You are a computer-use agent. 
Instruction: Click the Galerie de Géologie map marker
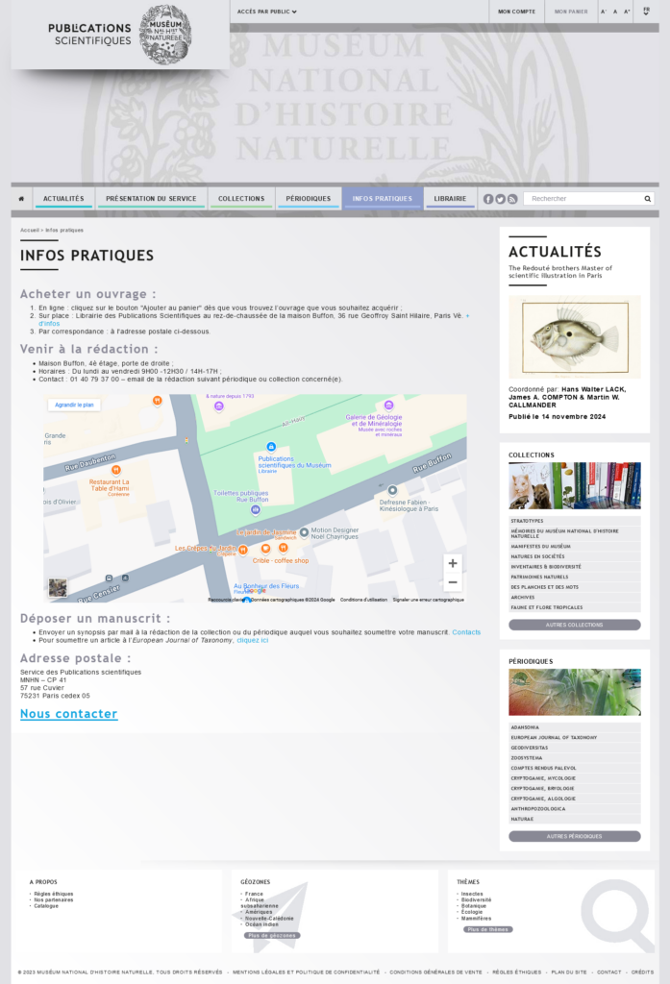(388, 406)
